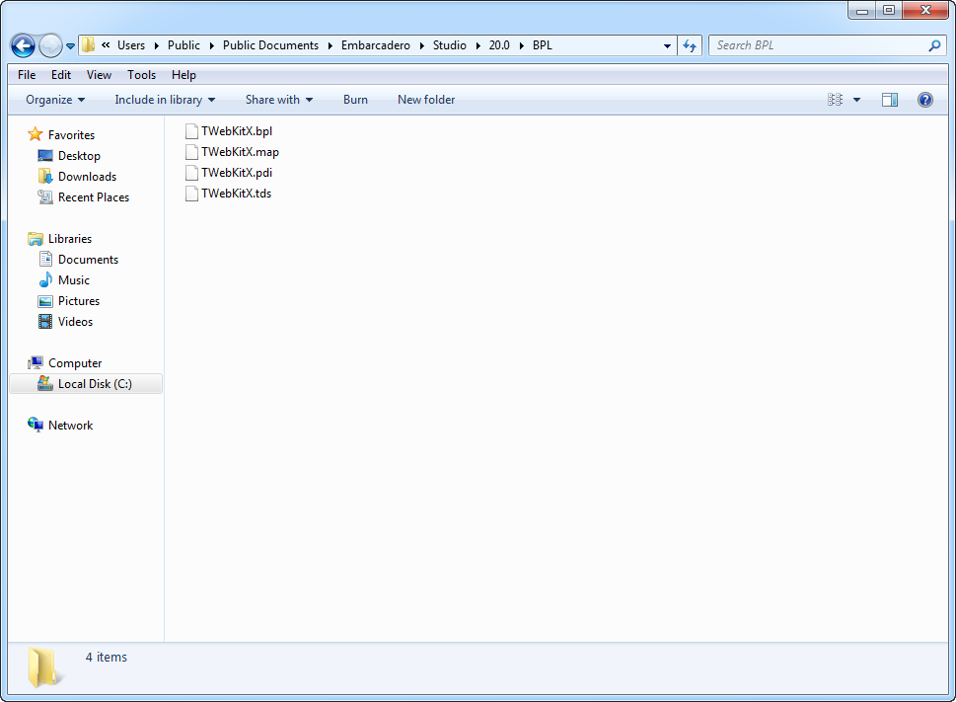Open the Music library

tap(74, 280)
